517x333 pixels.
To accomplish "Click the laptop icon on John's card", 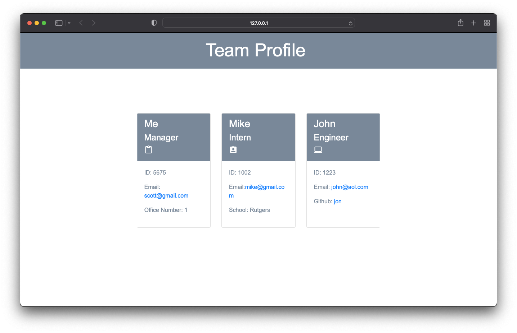I will (318, 149).
